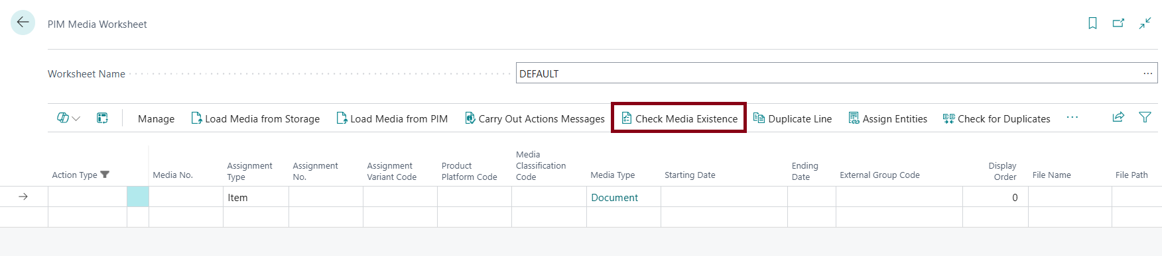Click the 'Document' media type cell
The height and width of the screenshot is (256, 1162).
[x=623, y=197]
